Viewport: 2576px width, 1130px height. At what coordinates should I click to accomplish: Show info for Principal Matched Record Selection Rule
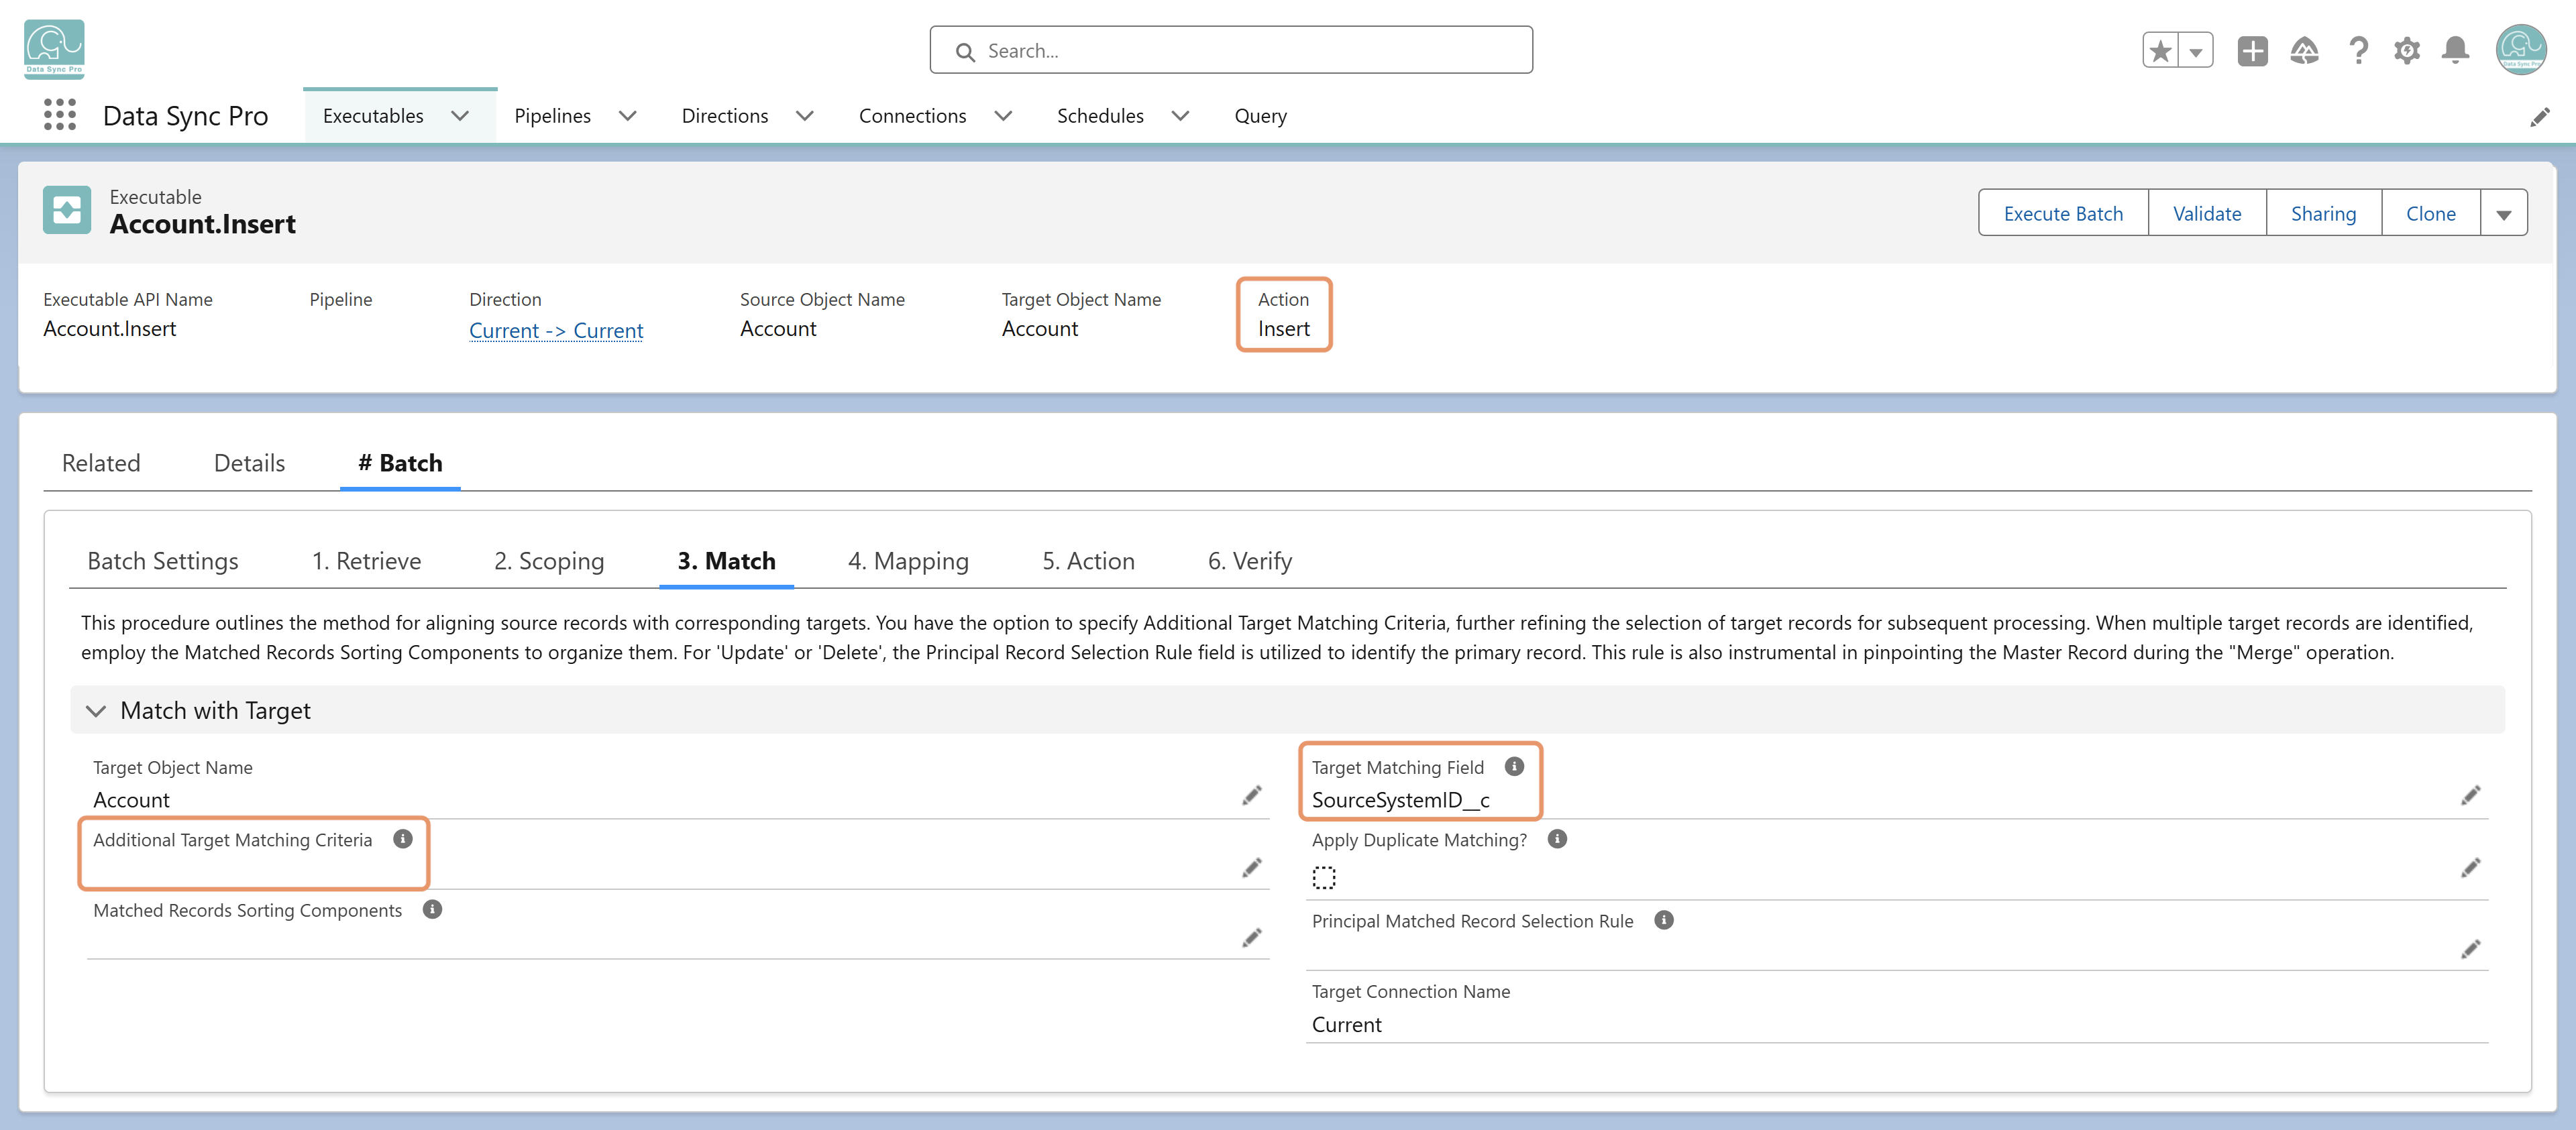pos(1664,920)
